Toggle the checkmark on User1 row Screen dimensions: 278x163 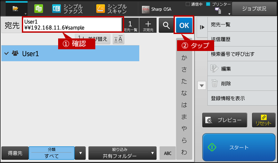click(x=7, y=53)
